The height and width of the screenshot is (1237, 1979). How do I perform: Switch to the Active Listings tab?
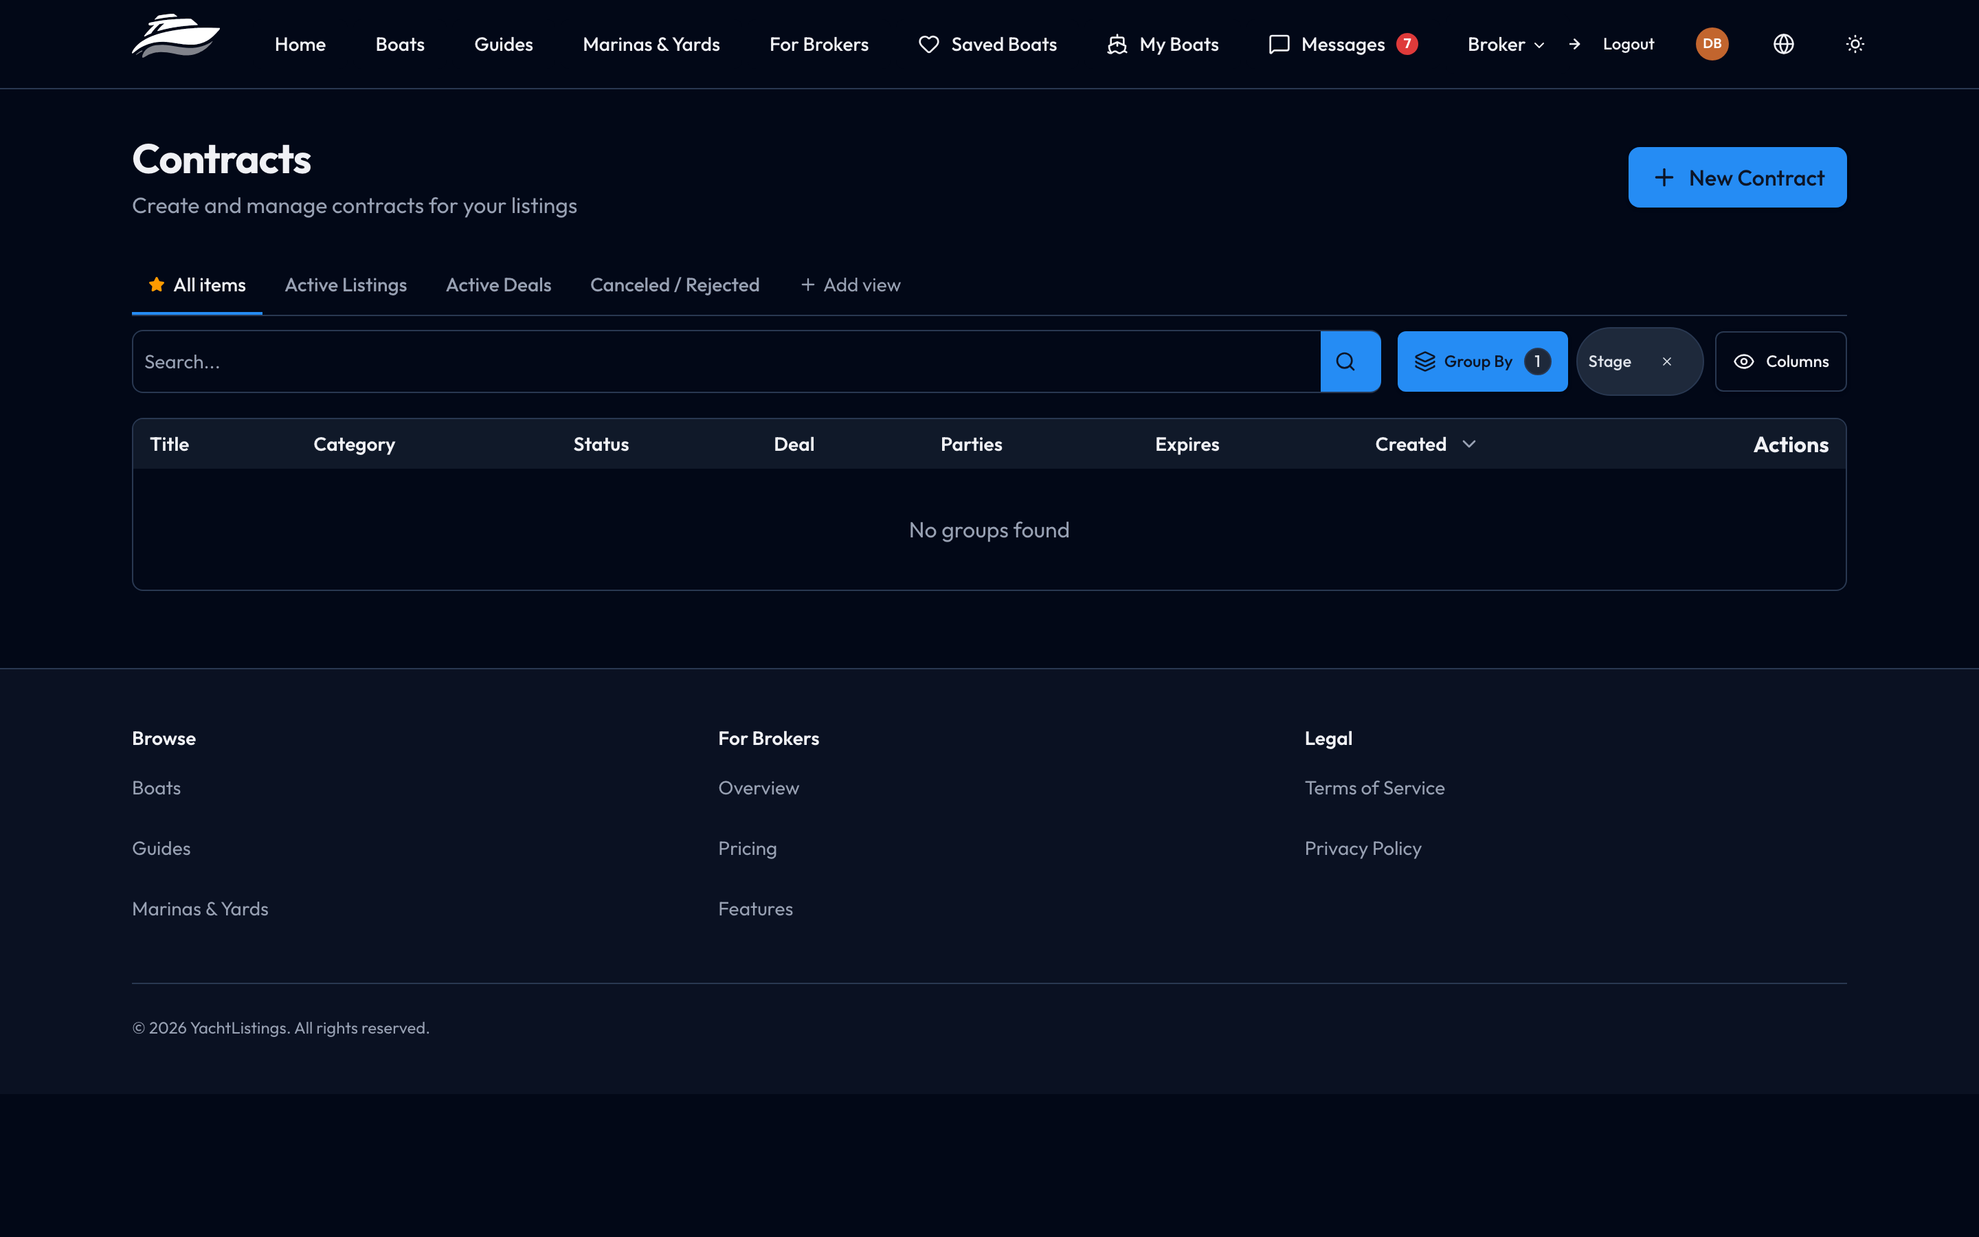[346, 285]
